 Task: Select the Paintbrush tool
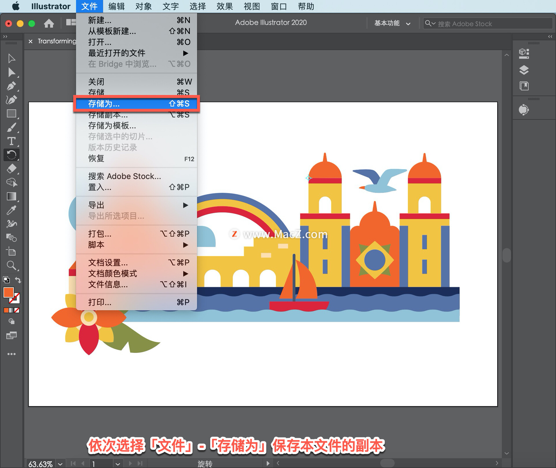click(x=11, y=128)
